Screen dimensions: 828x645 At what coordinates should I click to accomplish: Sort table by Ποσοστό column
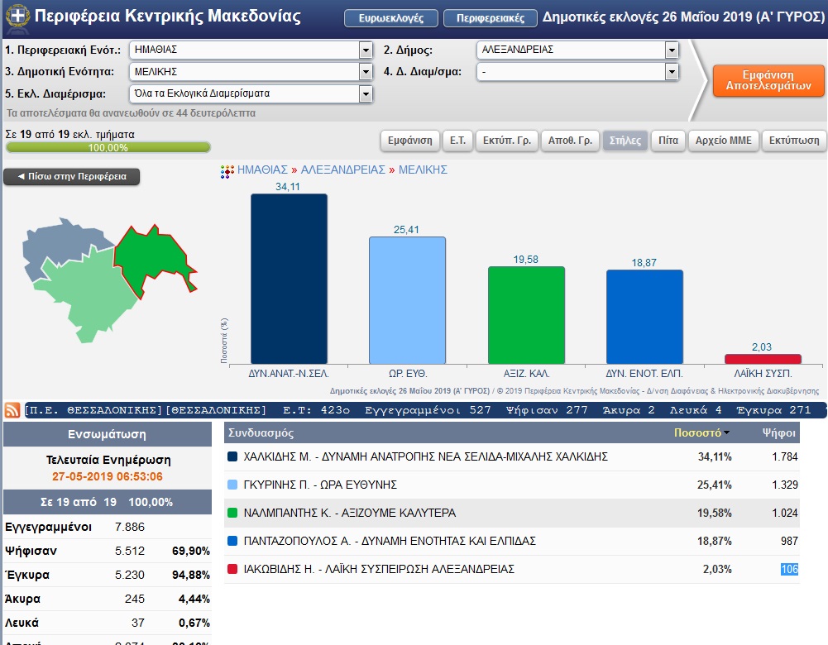coord(701,432)
